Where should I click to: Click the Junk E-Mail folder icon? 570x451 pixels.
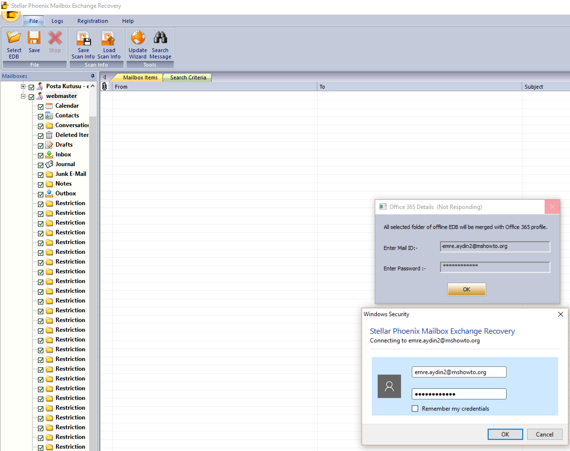(50, 174)
